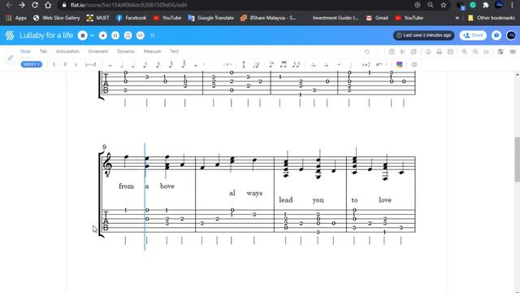This screenshot has width=520, height=293.
Task: Open the stem or notehead dropdown
Action: (x=381, y=64)
